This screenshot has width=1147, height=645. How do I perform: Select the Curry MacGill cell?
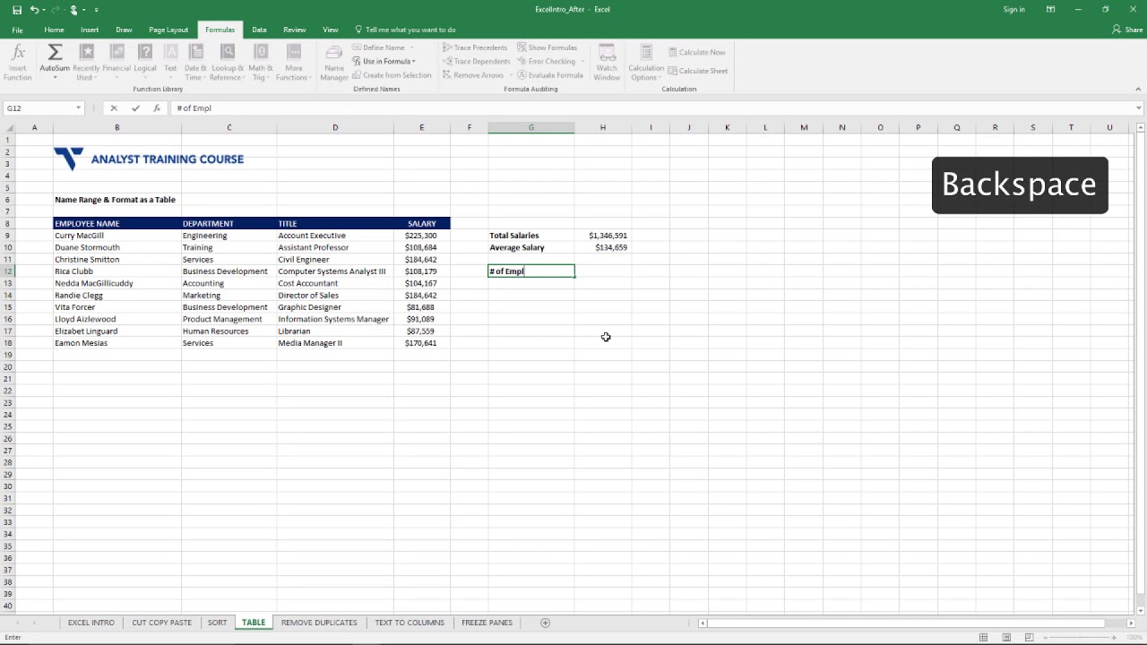click(x=116, y=236)
